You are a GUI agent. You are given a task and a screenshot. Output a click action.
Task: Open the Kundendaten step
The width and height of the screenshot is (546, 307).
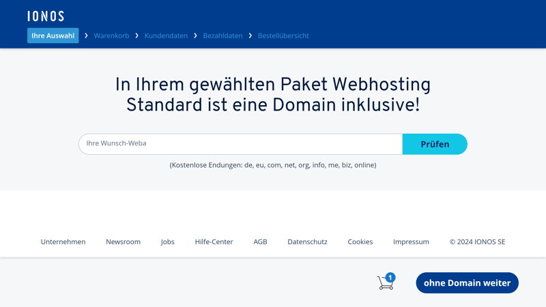click(166, 35)
